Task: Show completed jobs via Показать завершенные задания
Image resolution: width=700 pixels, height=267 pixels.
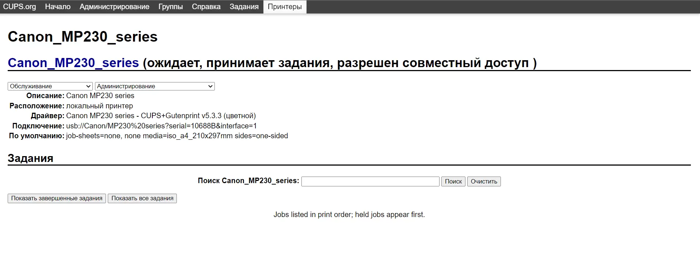Action: pos(57,198)
